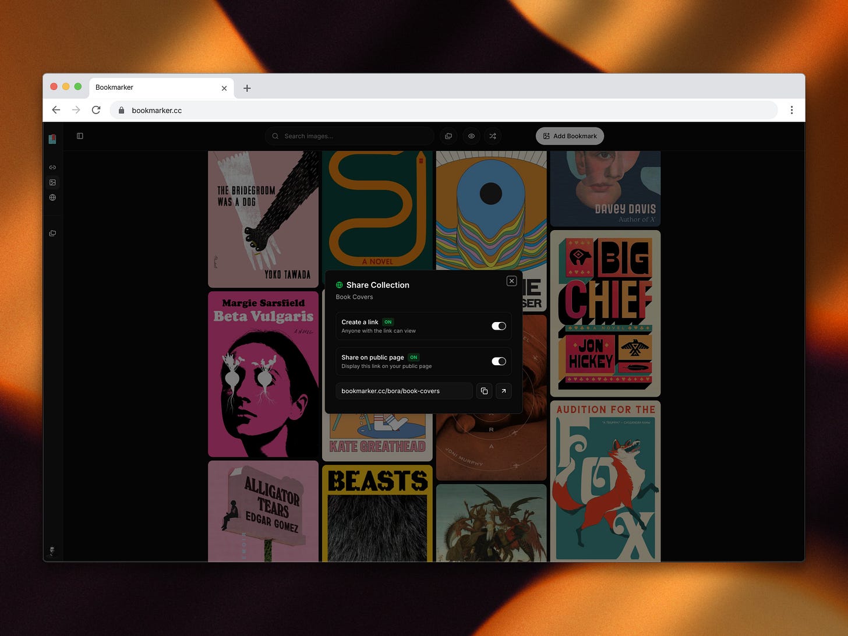
Task: Toggle the sidebar panel icon
Action: [80, 136]
